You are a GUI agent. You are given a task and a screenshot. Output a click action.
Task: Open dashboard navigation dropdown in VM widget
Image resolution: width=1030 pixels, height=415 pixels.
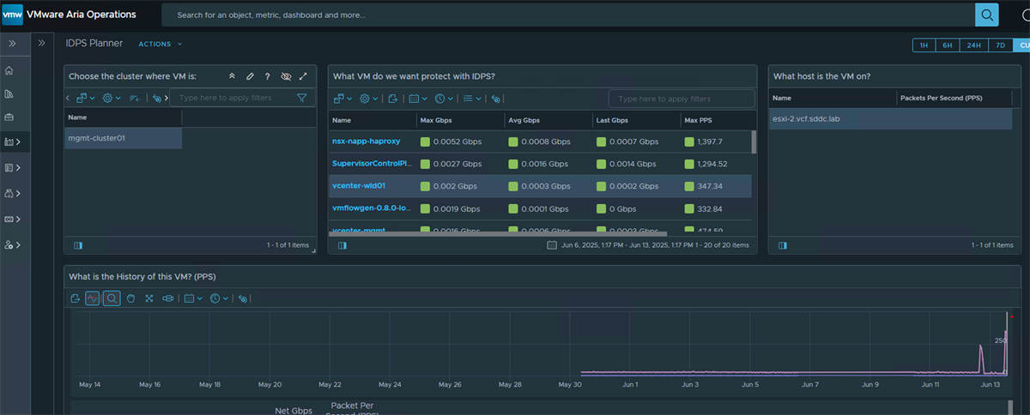[x=343, y=99]
